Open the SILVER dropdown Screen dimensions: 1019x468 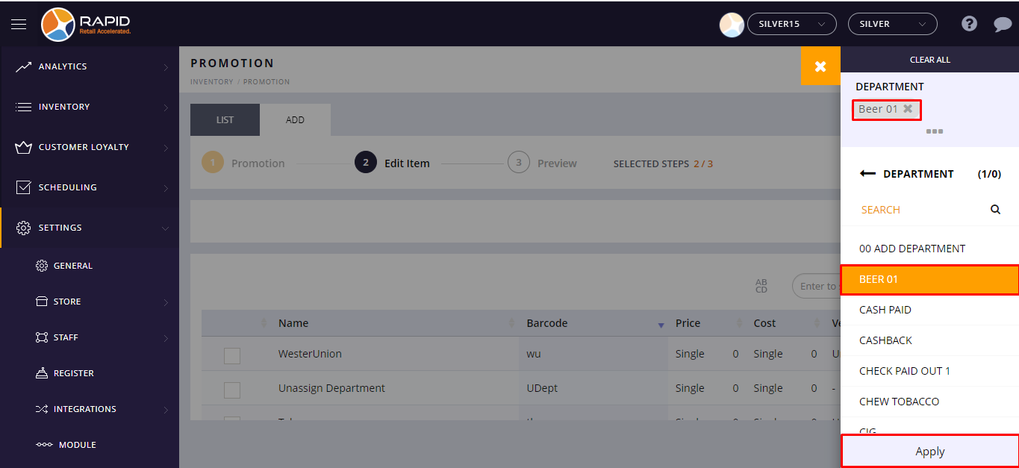(x=892, y=24)
